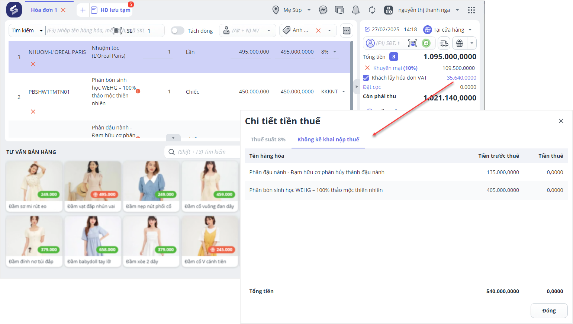Open the 8% tax rate dropdown

335,52
